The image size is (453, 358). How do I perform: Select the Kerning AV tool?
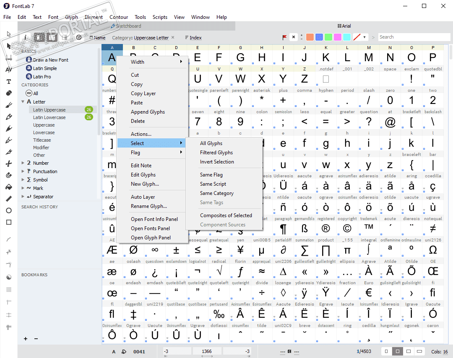pyautogui.click(x=9, y=70)
